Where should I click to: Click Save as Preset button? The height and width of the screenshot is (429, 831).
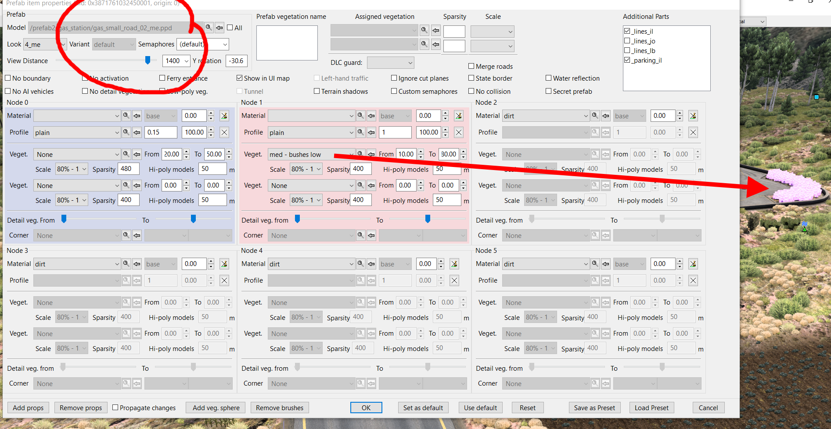[594, 408]
